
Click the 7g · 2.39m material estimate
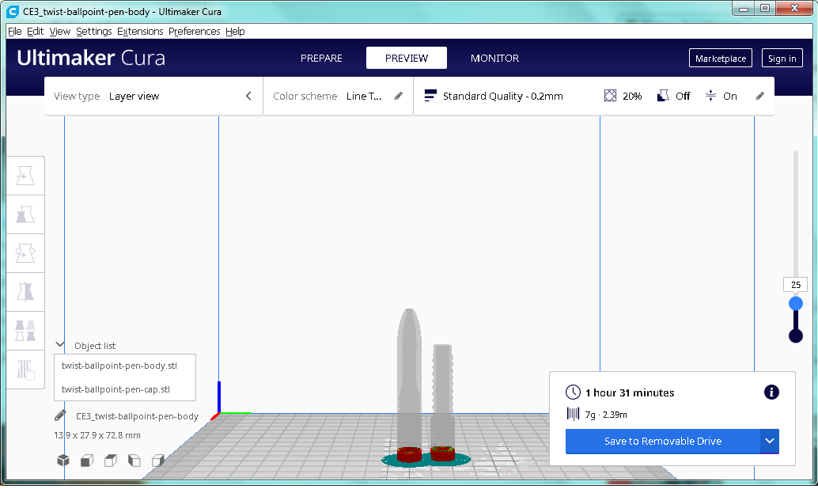[606, 415]
